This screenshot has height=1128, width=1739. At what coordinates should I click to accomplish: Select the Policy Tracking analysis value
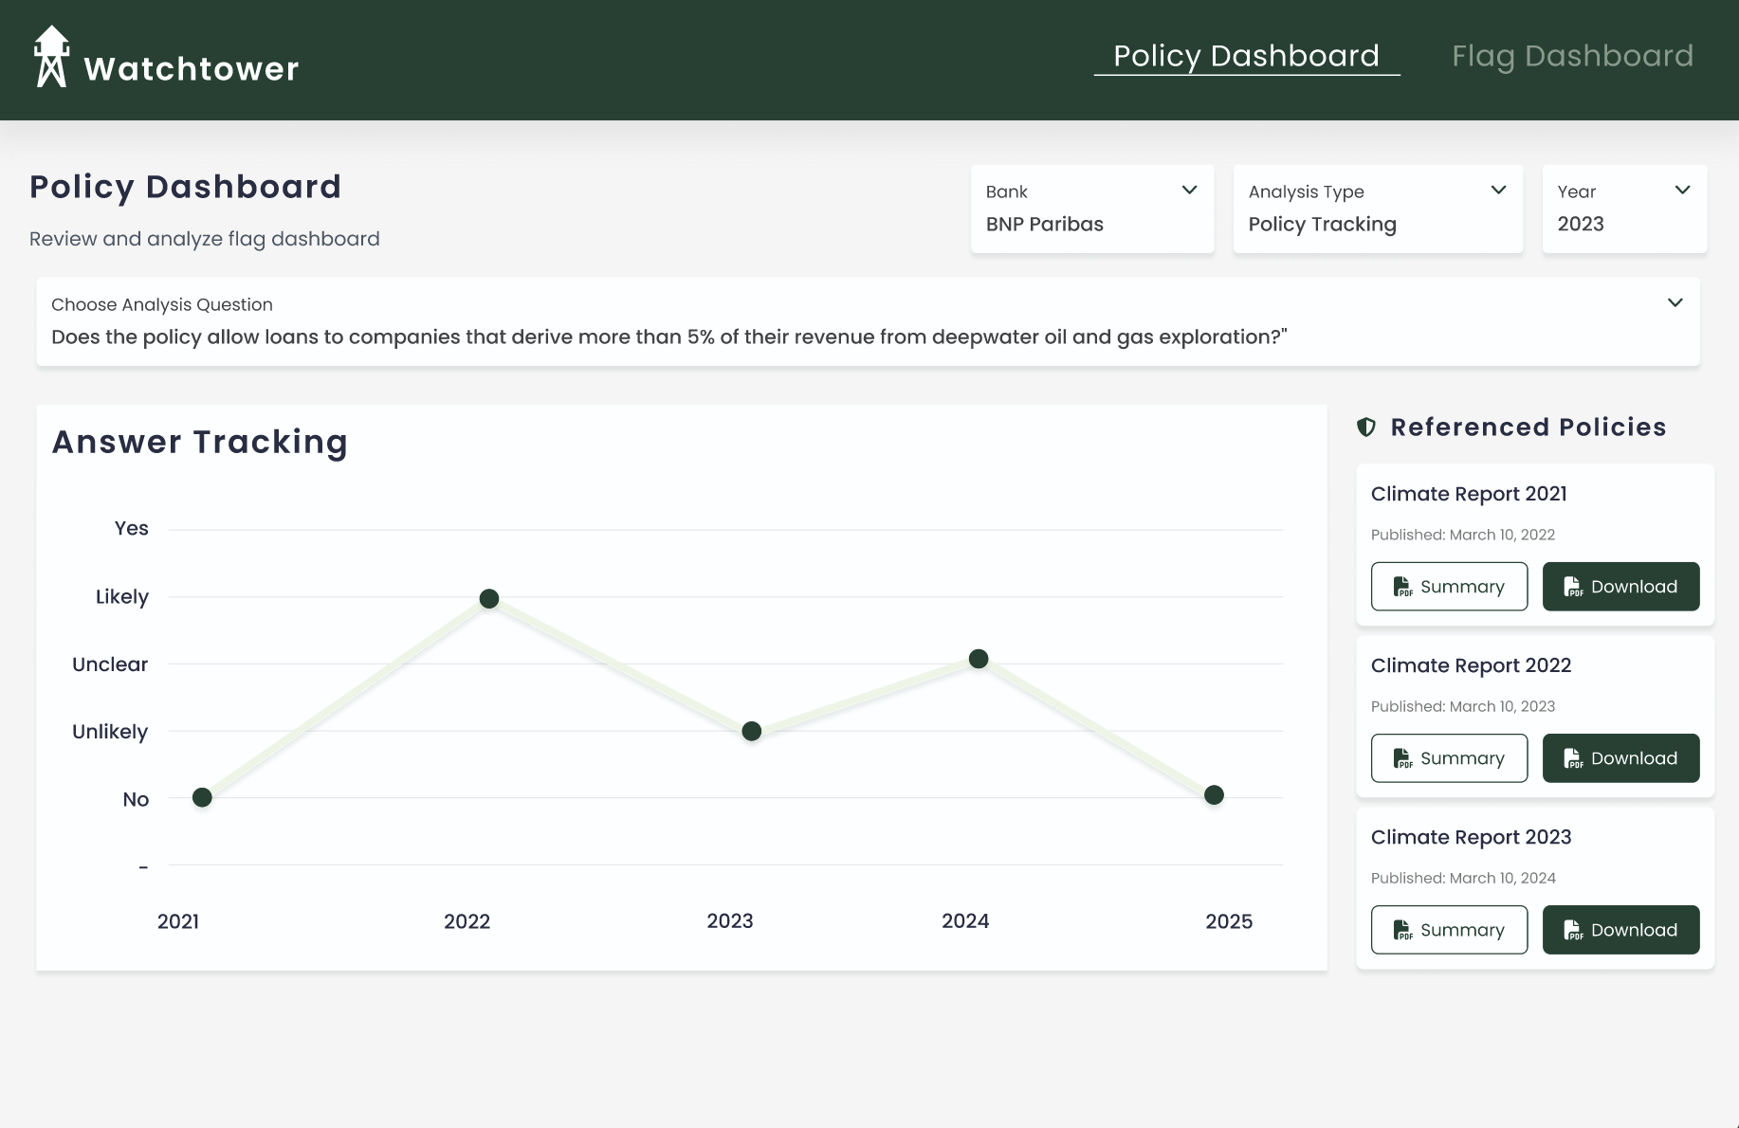tap(1322, 225)
